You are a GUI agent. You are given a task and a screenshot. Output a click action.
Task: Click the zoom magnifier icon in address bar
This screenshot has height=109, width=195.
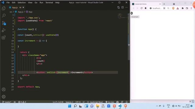[168, 8]
